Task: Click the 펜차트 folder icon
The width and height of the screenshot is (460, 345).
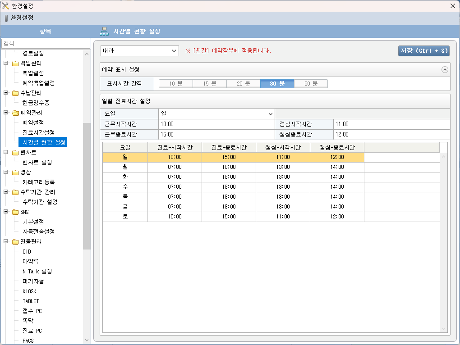Action: point(15,153)
